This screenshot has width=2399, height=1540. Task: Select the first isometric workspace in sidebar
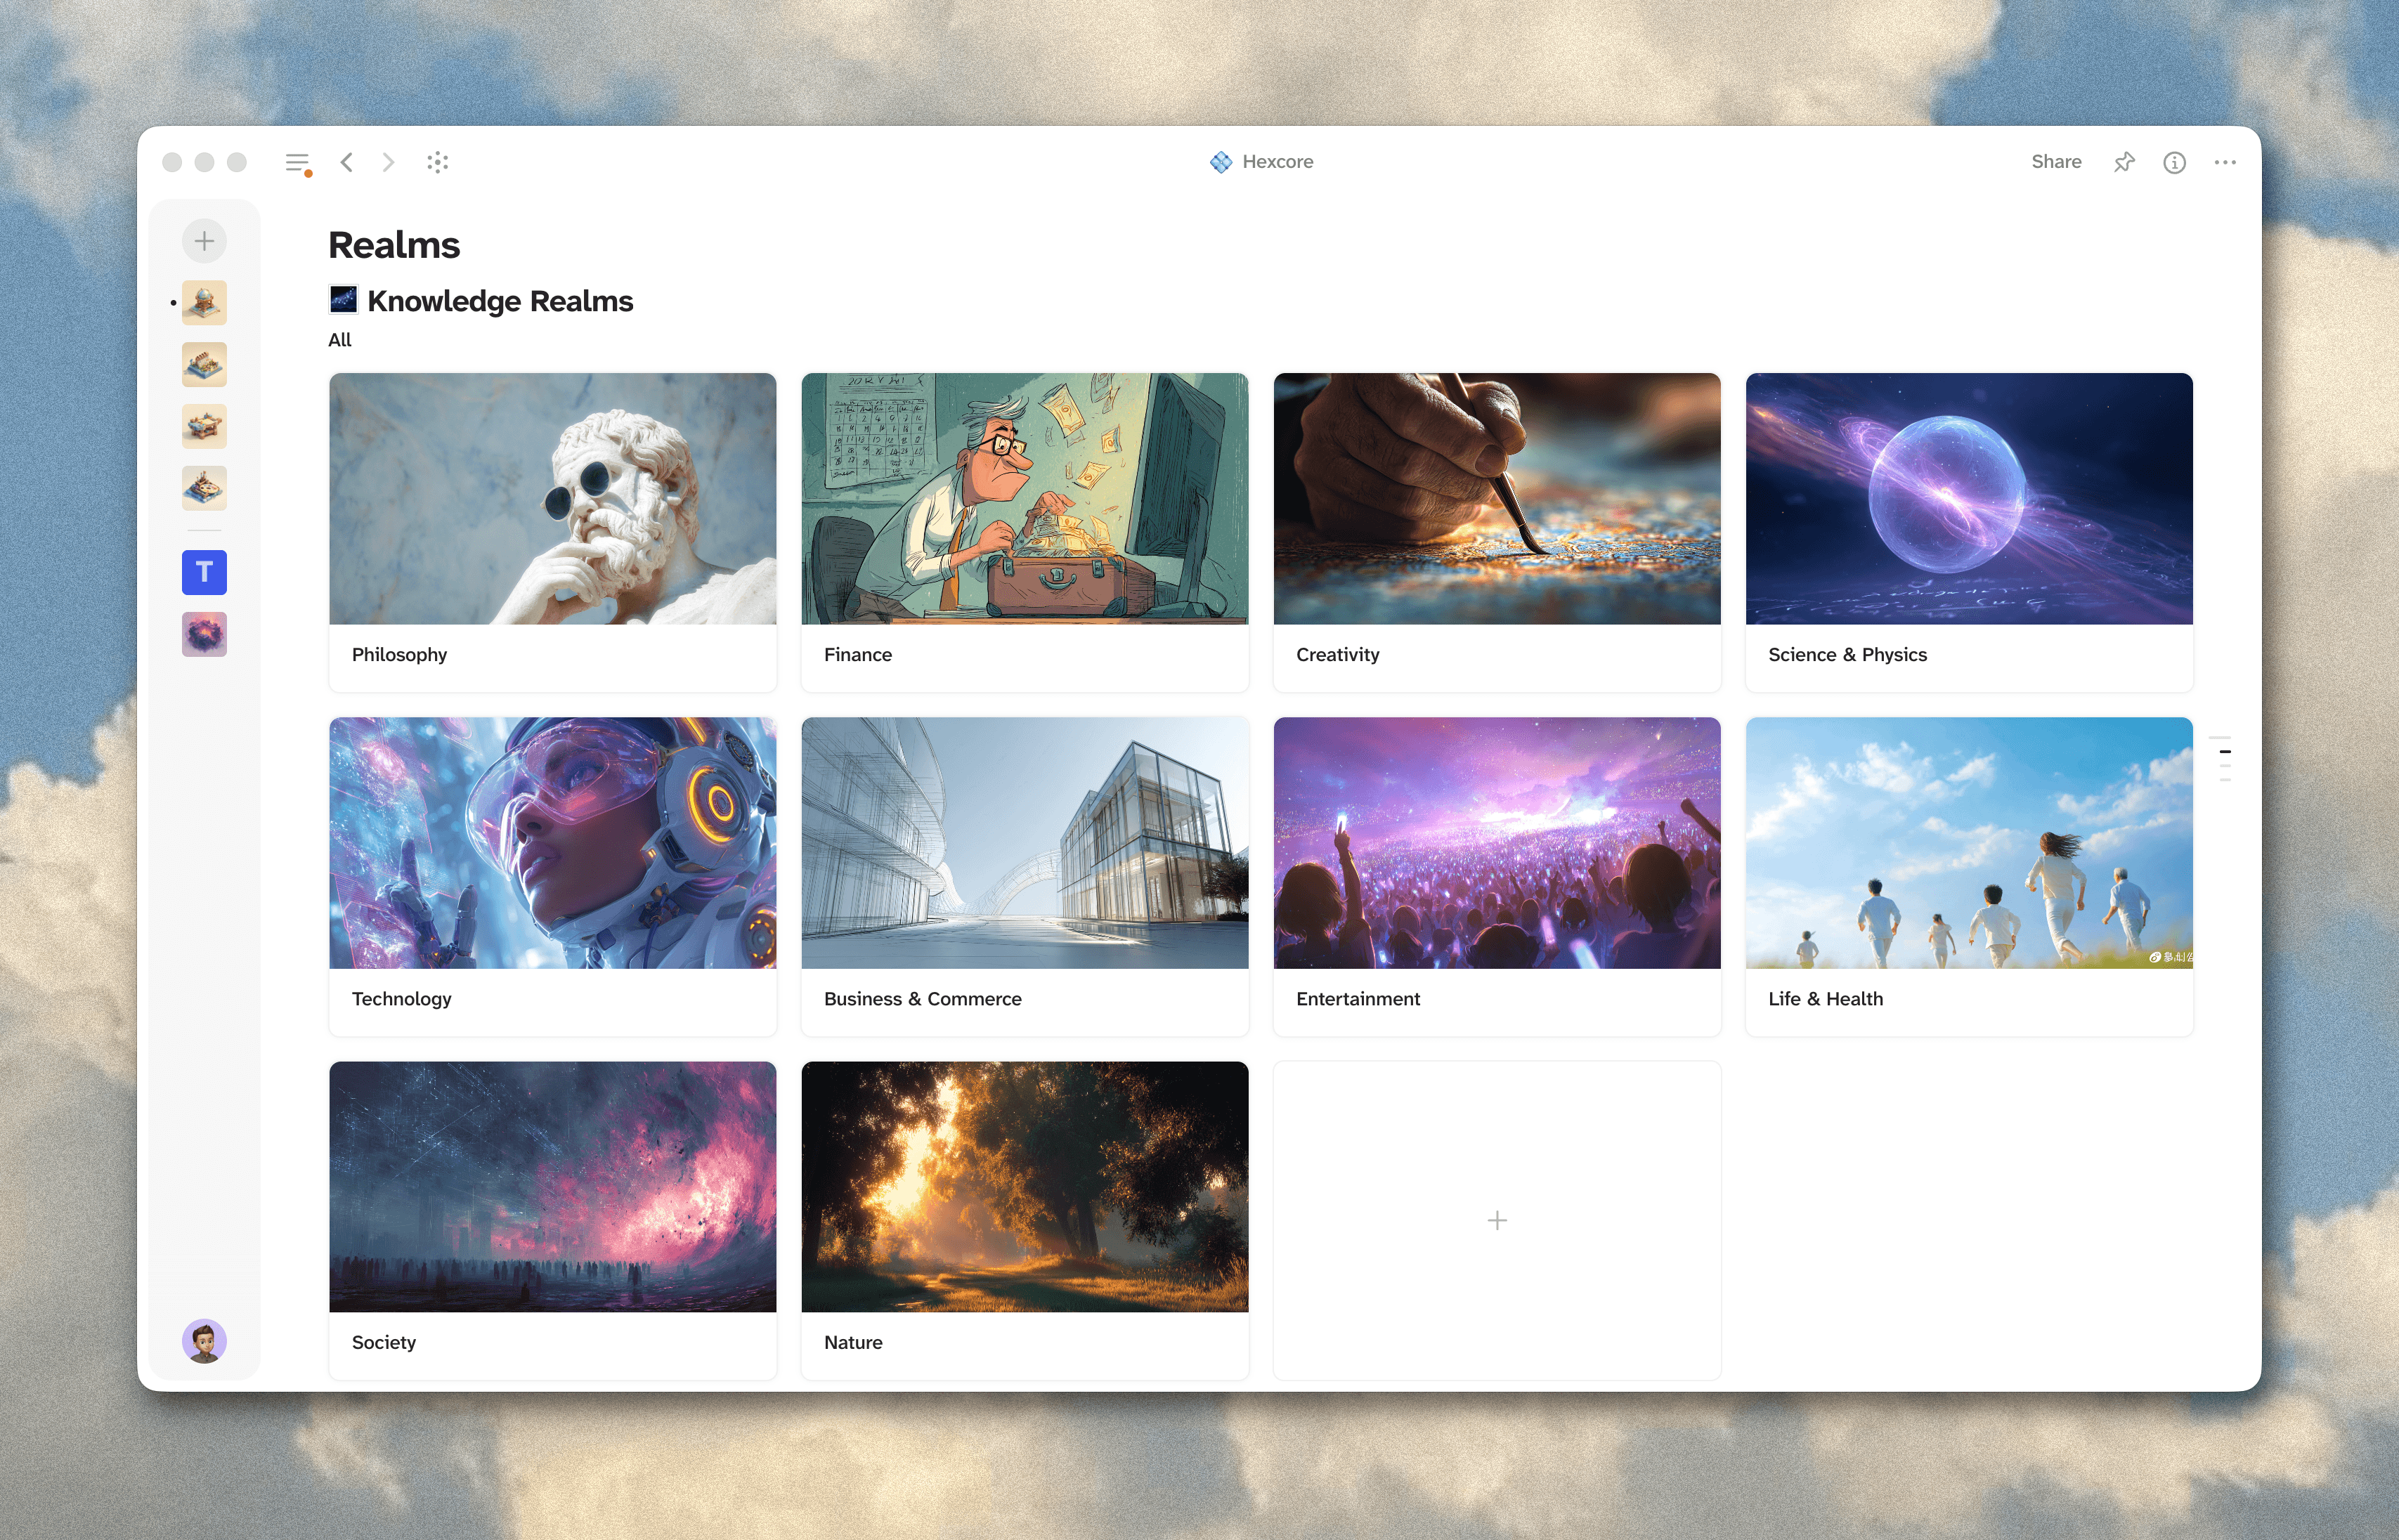pyautogui.click(x=204, y=303)
